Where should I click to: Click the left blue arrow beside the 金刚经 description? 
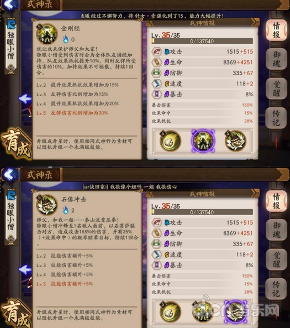click(25, 98)
